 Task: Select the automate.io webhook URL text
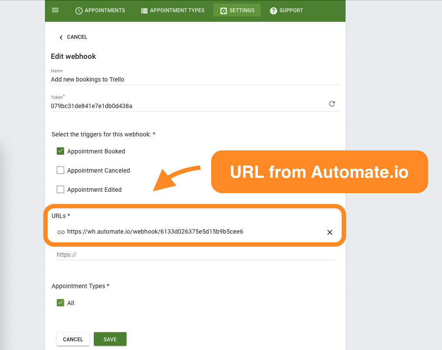(155, 232)
